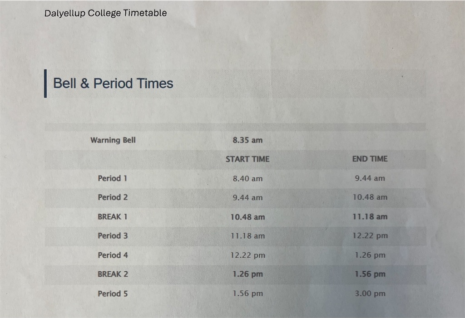Click the END TIME column header
The image size is (465, 318).
[x=370, y=159]
